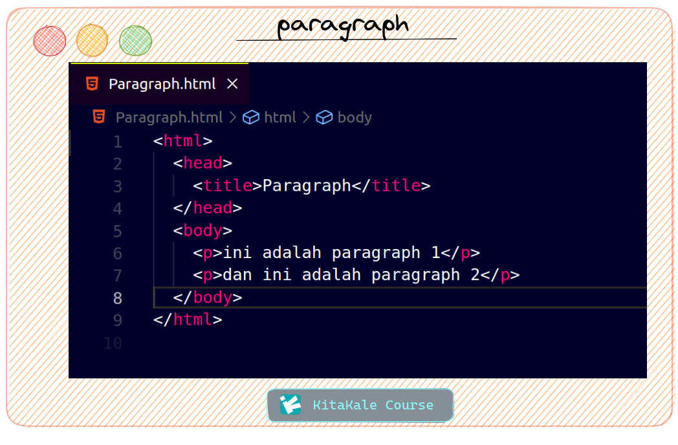The width and height of the screenshot is (678, 445).
Task: Open the Paragraph.html breadcrumb item
Action: (x=169, y=118)
